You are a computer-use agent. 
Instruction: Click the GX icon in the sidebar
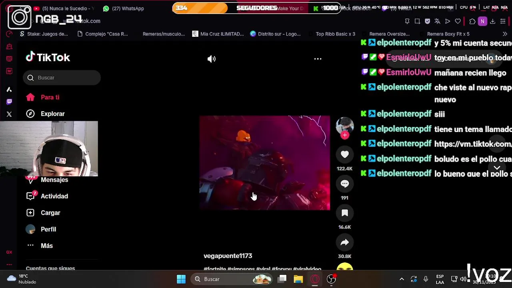pyautogui.click(x=9, y=252)
